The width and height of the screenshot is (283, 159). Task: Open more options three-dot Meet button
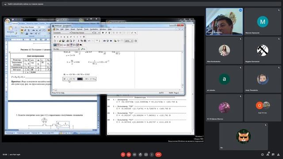coord(152,155)
